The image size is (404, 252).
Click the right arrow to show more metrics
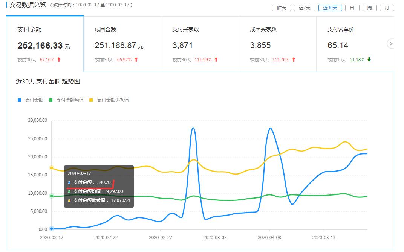[391, 44]
